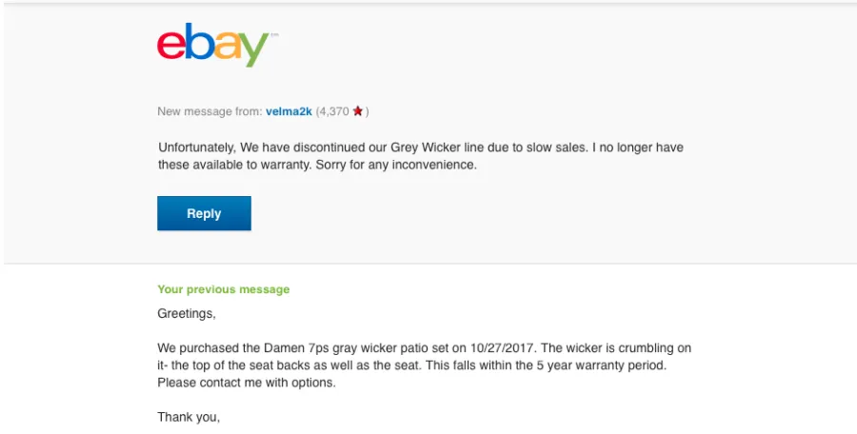Click the "Damen 7ps" product name text
This screenshot has height=434, width=857.
285,347
